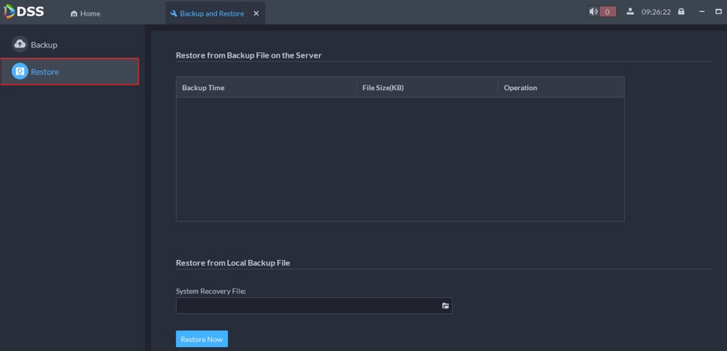Click the wrench icon on the Backup and Restore tab
Image resolution: width=727 pixels, height=351 pixels.
coord(174,13)
